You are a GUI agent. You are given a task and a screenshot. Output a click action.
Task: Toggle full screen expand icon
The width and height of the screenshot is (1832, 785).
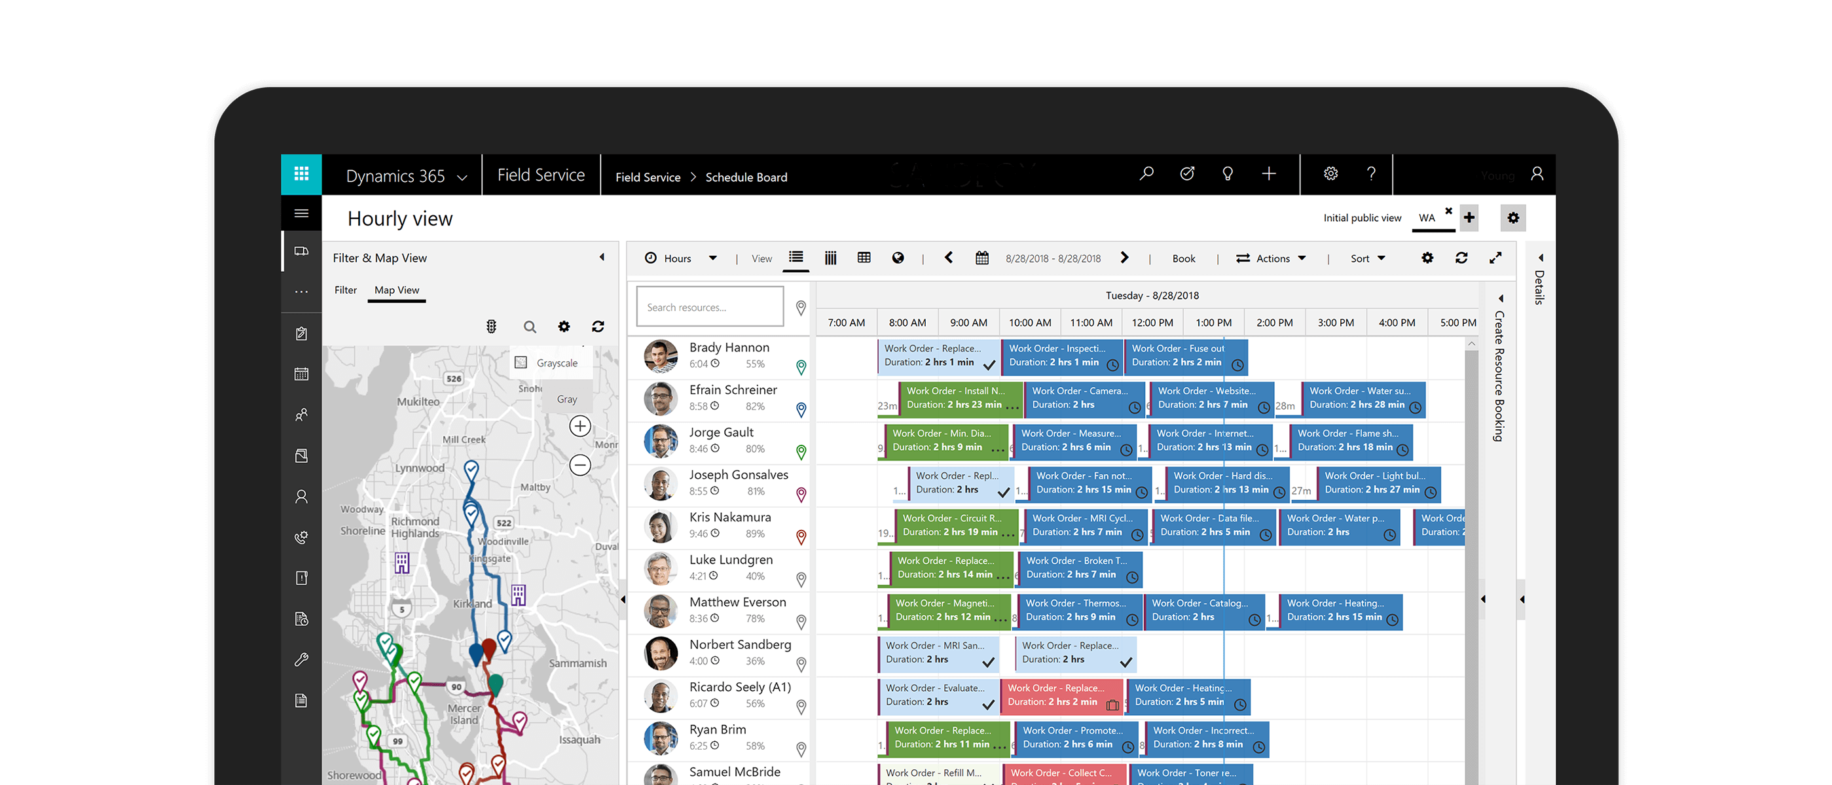pyautogui.click(x=1495, y=258)
